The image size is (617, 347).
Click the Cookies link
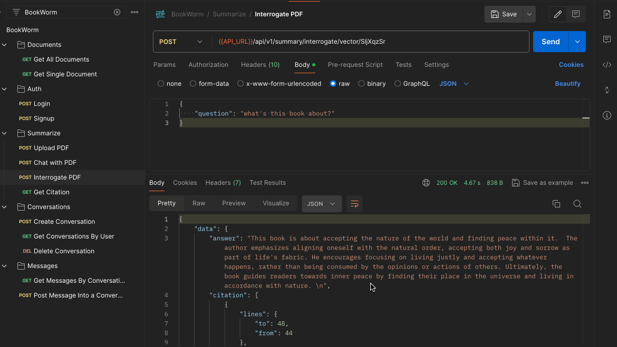[571, 65]
